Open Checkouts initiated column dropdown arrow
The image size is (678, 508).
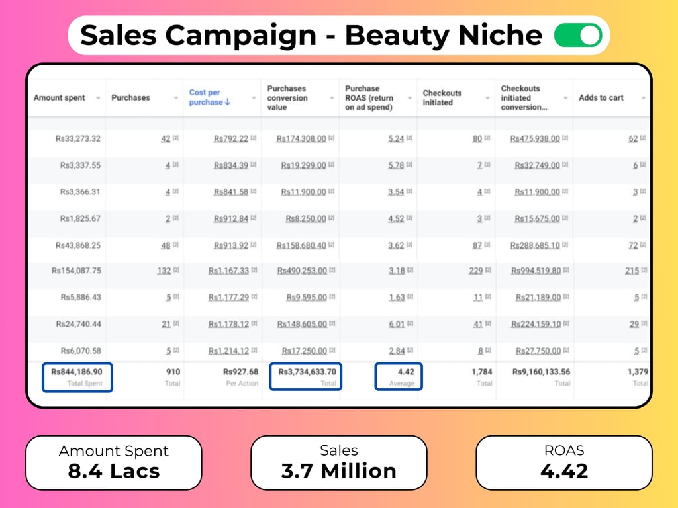(x=487, y=98)
